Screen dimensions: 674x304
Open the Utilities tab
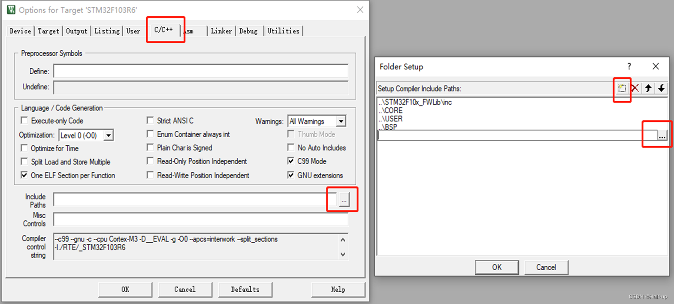[x=284, y=31]
